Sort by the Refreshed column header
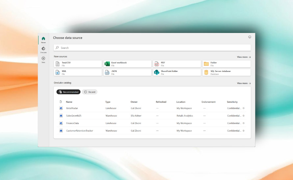293x180 pixels. point(161,102)
